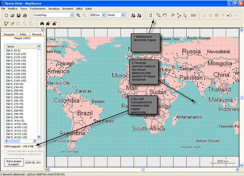This screenshot has height=176, width=244.
Task: Click map view scroll-left arrow
Action: pos(48,170)
